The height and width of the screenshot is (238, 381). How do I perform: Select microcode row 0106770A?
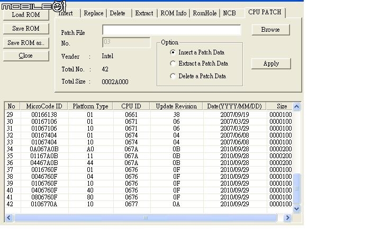pos(44,204)
